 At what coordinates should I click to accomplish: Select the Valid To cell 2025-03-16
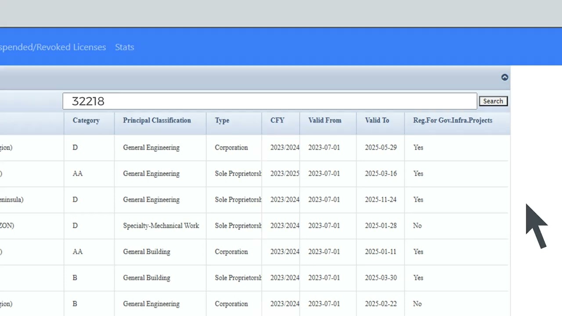tap(381, 173)
